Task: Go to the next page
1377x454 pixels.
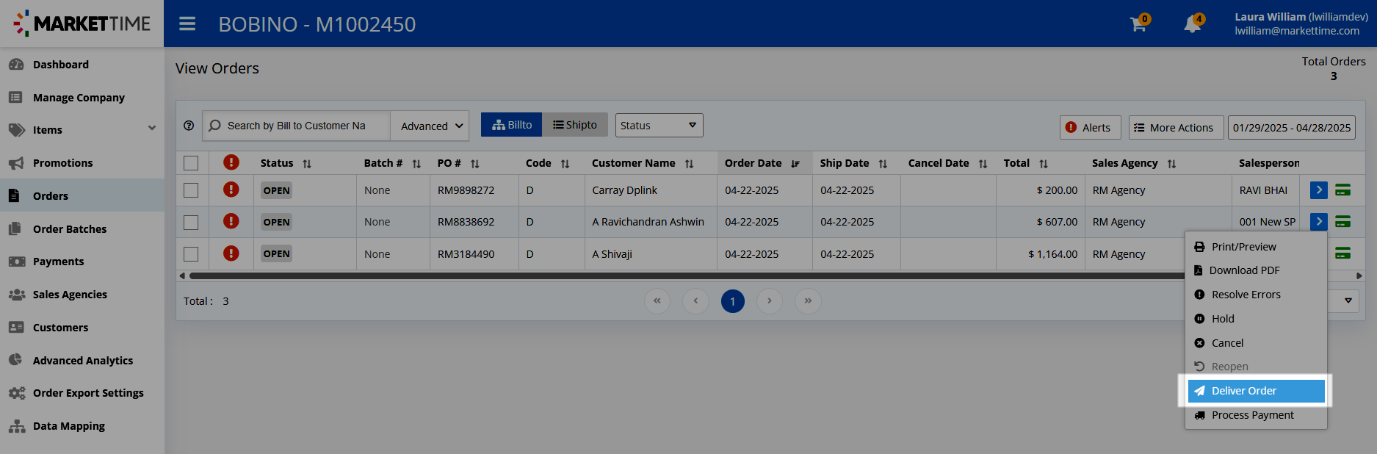Action: pos(770,301)
